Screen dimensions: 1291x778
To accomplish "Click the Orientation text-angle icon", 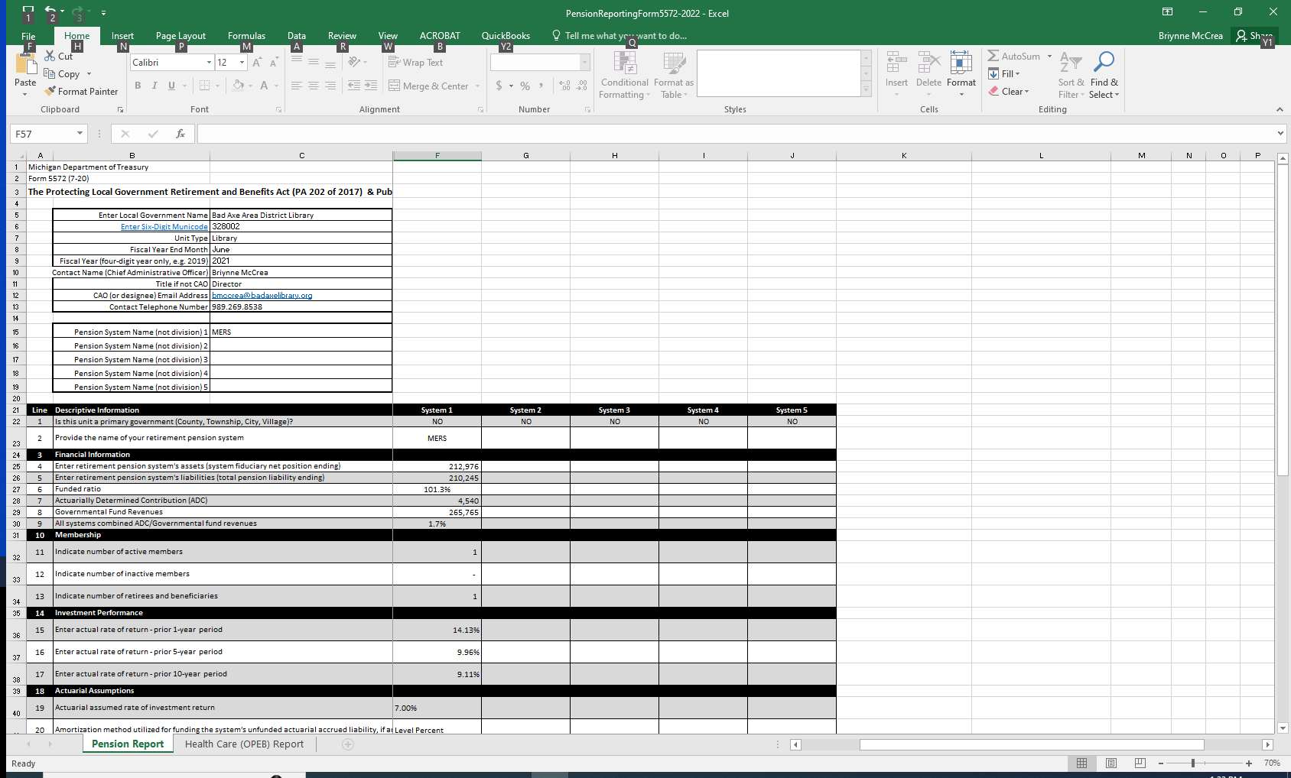I will tap(354, 63).
